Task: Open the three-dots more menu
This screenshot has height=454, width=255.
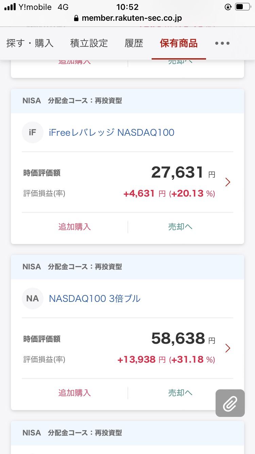Action: coord(222,43)
